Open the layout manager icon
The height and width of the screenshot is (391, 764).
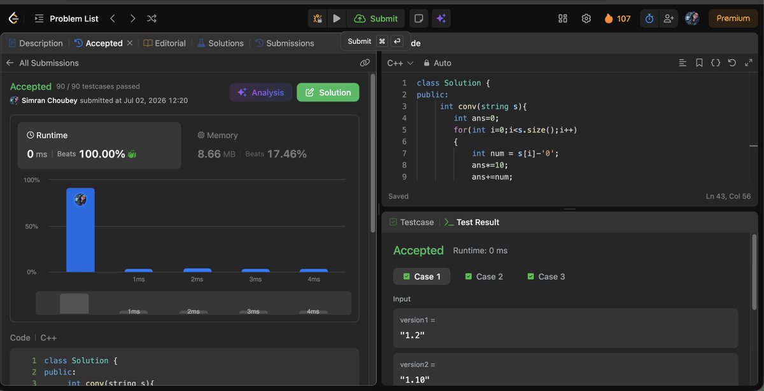tap(563, 18)
